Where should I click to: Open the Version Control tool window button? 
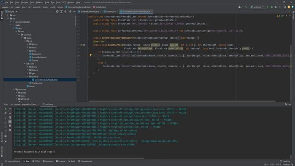(13, 161)
